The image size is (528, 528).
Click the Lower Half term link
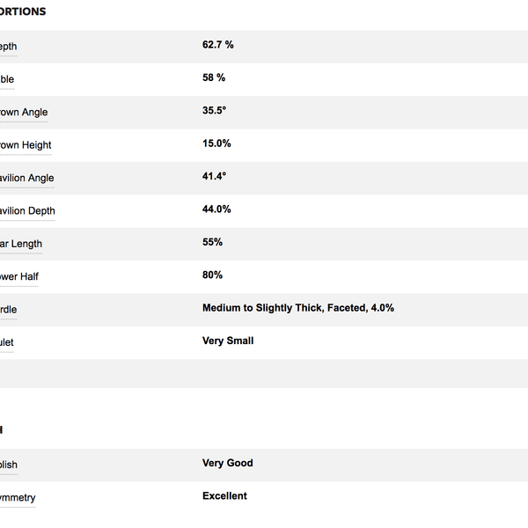pyautogui.click(x=19, y=277)
